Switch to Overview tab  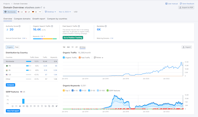tap(8, 19)
